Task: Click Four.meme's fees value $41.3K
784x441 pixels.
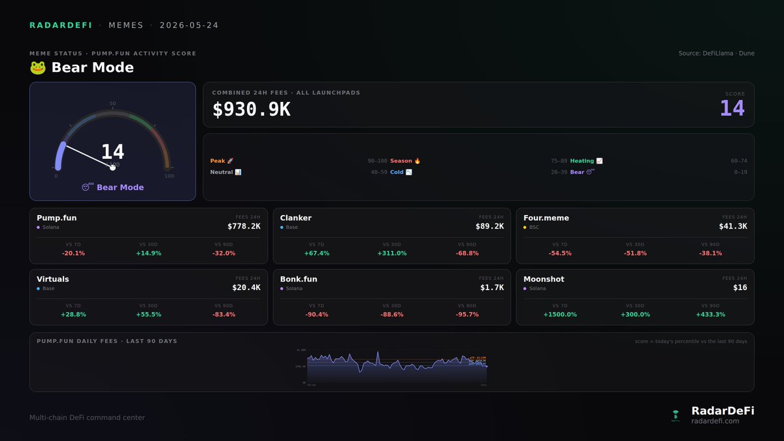Action: pos(733,226)
